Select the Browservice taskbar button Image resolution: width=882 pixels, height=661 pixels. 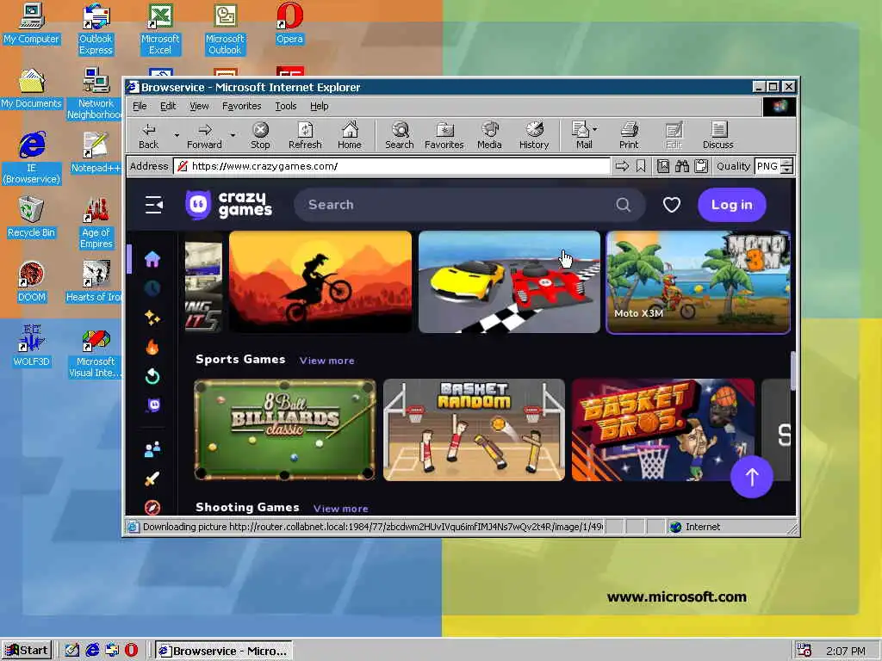click(x=223, y=651)
